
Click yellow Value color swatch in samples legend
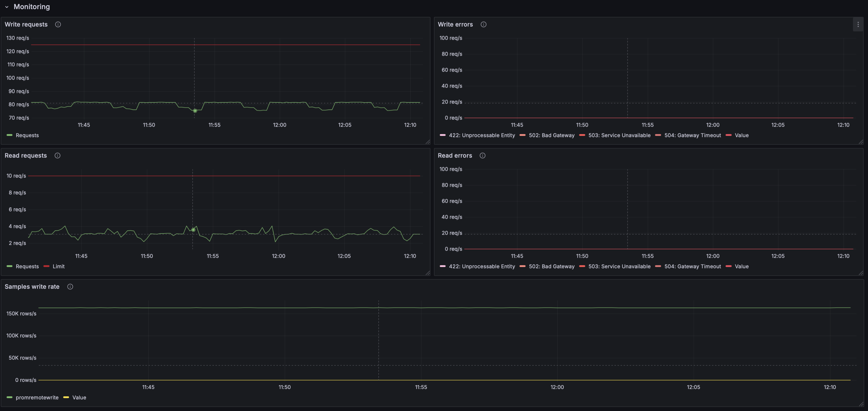pyautogui.click(x=66, y=397)
